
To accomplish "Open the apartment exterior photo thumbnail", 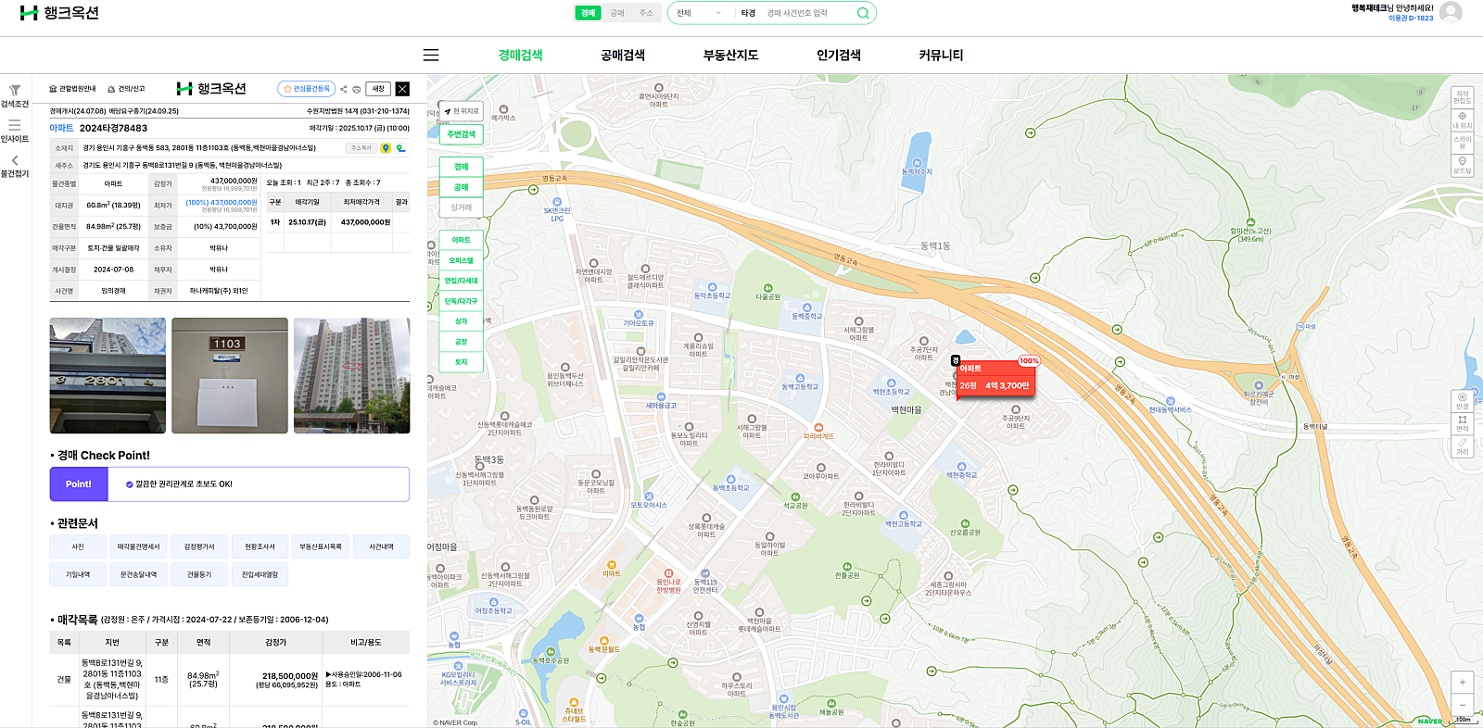I will pos(351,376).
